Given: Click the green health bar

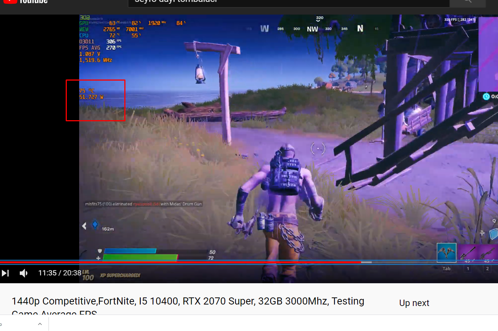Looking at the screenshot, I should tap(140, 257).
